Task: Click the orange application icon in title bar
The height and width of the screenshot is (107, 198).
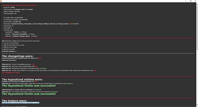Action: point(1,1)
